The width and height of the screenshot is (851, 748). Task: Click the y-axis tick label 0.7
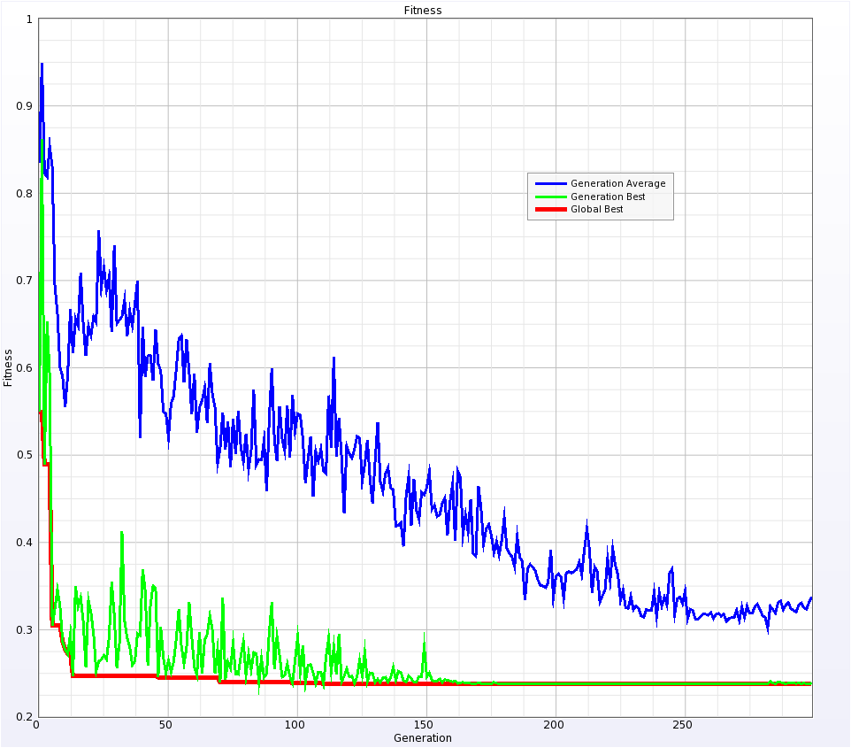pyautogui.click(x=25, y=281)
